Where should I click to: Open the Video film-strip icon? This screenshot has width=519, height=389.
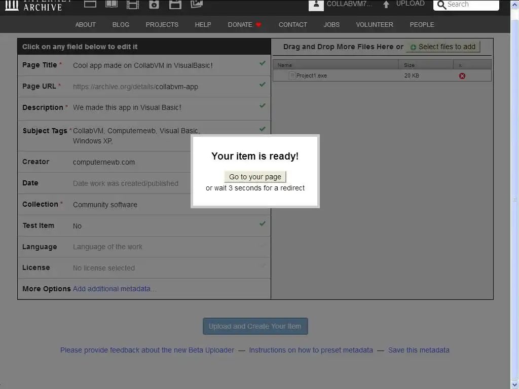pyautogui.click(x=133, y=4)
